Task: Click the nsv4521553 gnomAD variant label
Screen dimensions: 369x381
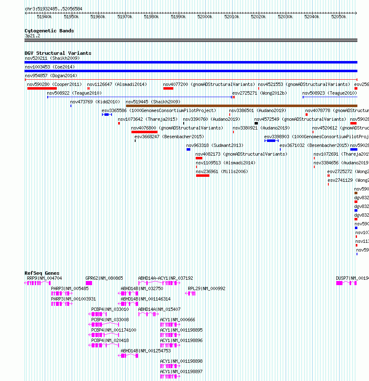Action: point(304,85)
